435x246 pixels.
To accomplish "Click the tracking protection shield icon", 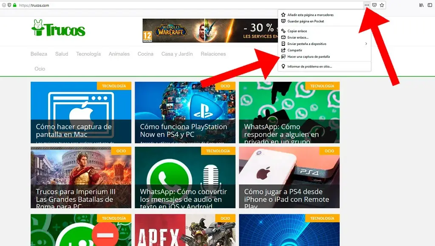I will click(x=9, y=5).
